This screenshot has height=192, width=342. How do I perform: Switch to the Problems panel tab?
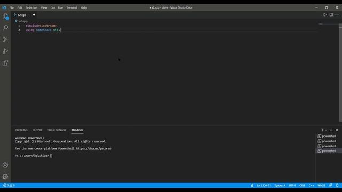(x=21, y=130)
